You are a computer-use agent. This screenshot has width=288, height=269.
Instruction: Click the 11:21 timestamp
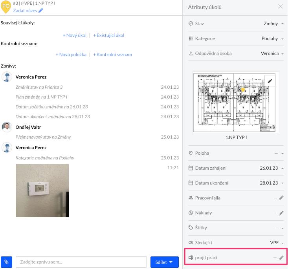(x=173, y=168)
